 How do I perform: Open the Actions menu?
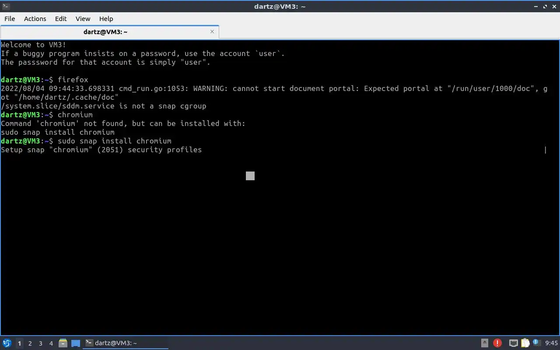coord(35,19)
